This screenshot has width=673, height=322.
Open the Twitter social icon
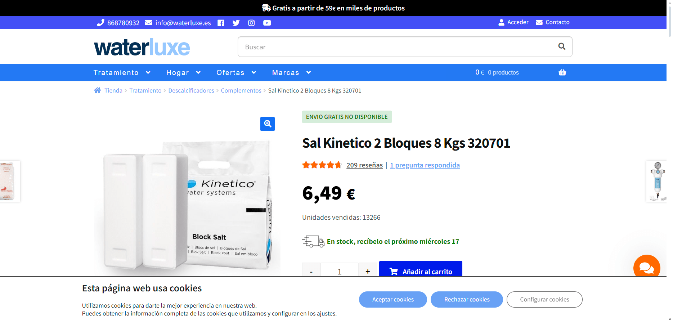point(236,23)
